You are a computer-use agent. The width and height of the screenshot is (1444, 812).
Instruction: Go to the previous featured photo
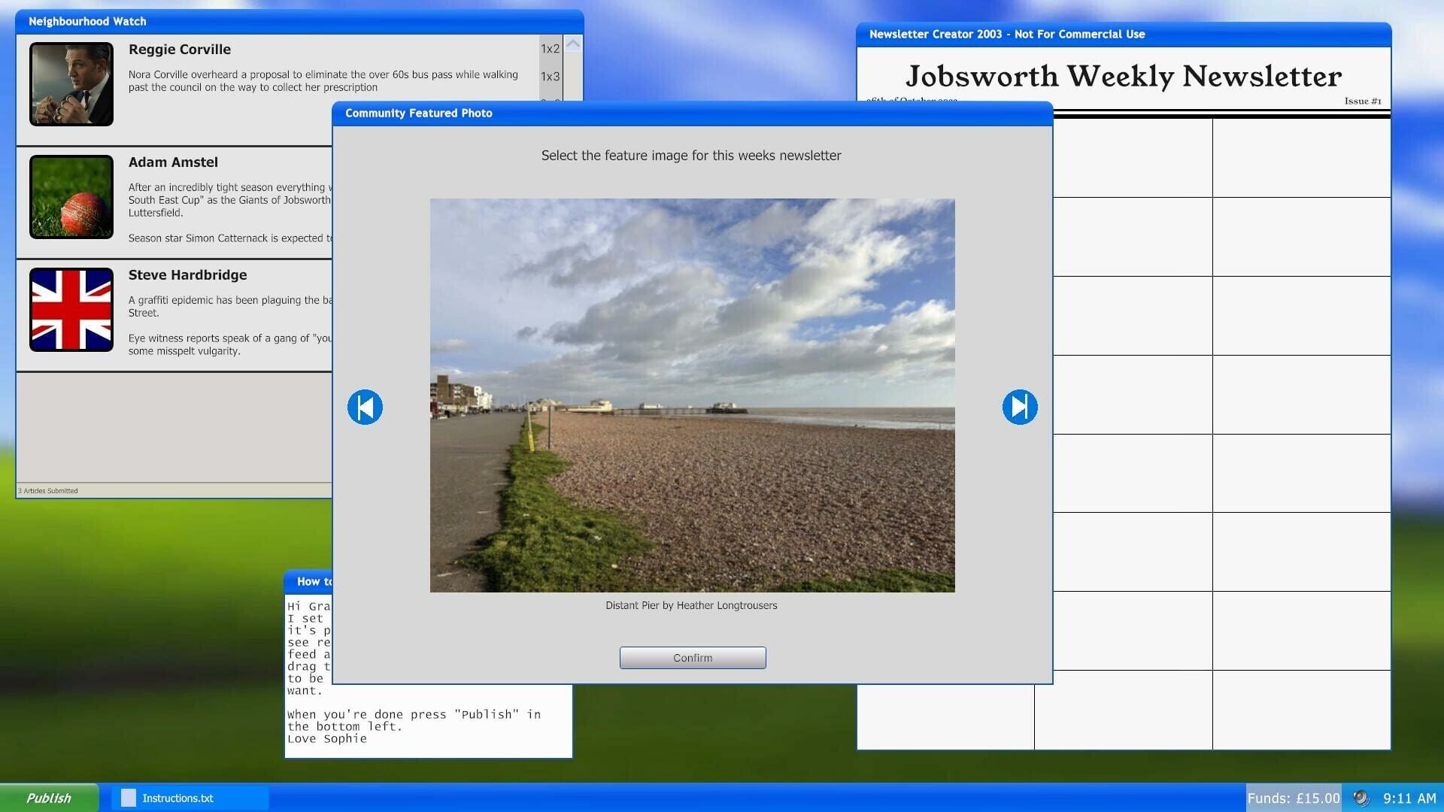click(x=365, y=407)
